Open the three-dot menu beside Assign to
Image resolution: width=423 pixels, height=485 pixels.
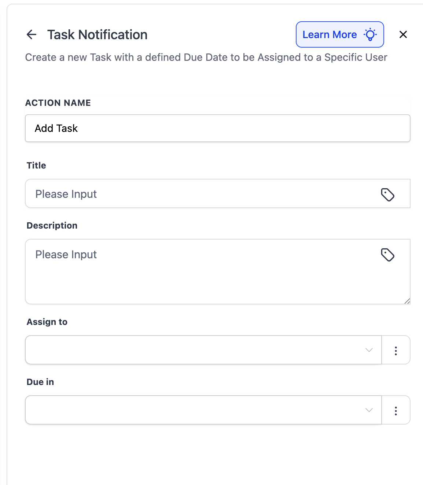[x=396, y=351]
